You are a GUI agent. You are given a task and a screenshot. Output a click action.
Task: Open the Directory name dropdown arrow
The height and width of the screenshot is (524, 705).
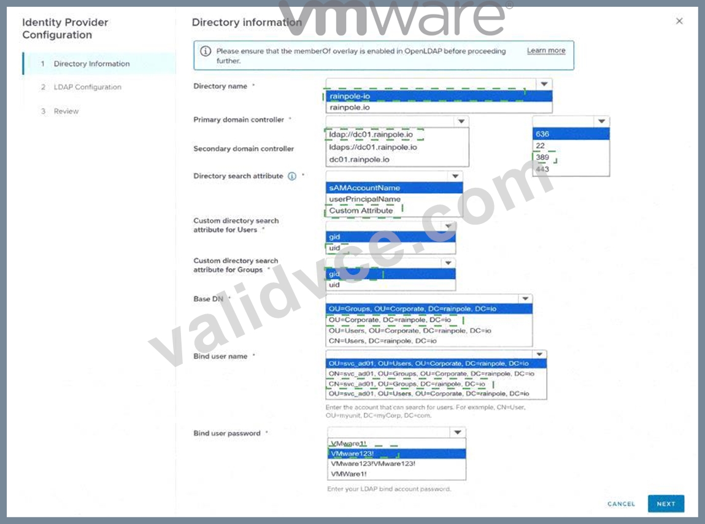544,84
